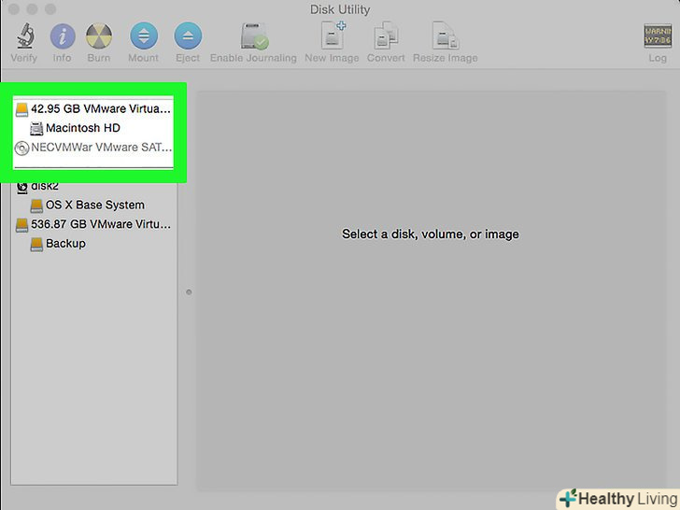Select the NECVMWar VMware SATA drive
Screen dimensions: 680x510
(93, 148)
